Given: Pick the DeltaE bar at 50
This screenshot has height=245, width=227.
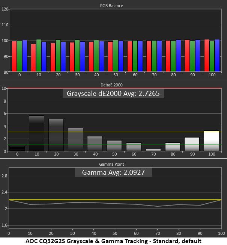Looking at the screenshot, I should click(114, 146).
